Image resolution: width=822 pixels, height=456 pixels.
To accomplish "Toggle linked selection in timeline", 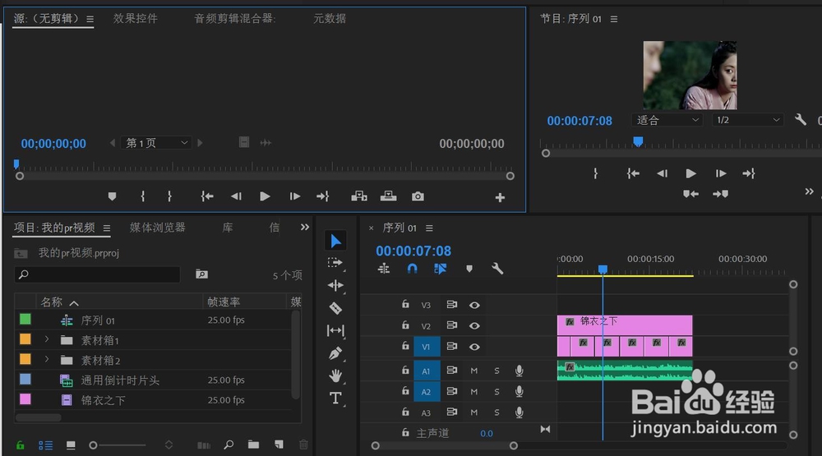I will [441, 269].
